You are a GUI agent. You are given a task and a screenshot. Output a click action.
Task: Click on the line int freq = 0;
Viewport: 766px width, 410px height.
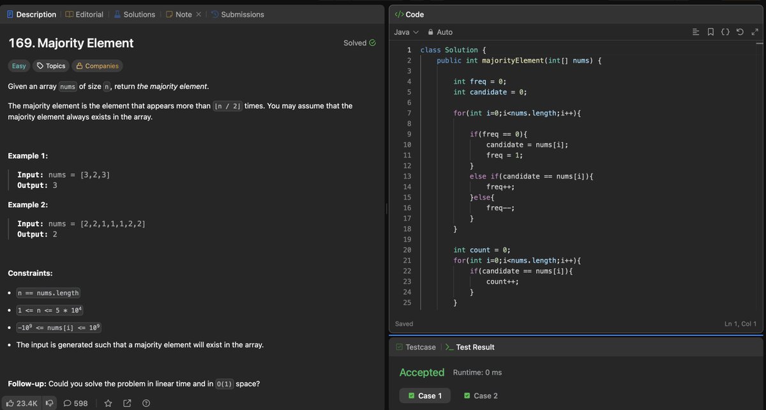coord(479,82)
